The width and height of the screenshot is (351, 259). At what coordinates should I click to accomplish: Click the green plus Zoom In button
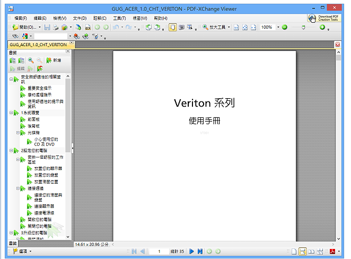point(322,28)
